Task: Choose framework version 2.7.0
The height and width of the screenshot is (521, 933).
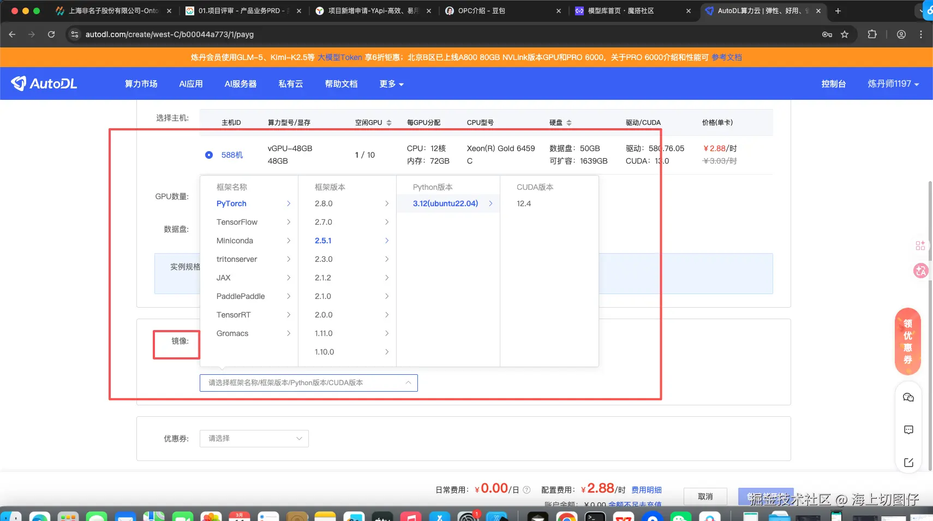Action: click(x=348, y=222)
